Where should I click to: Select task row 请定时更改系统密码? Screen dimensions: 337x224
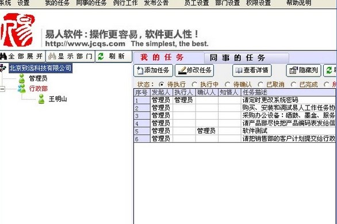pyautogui.click(x=235, y=100)
